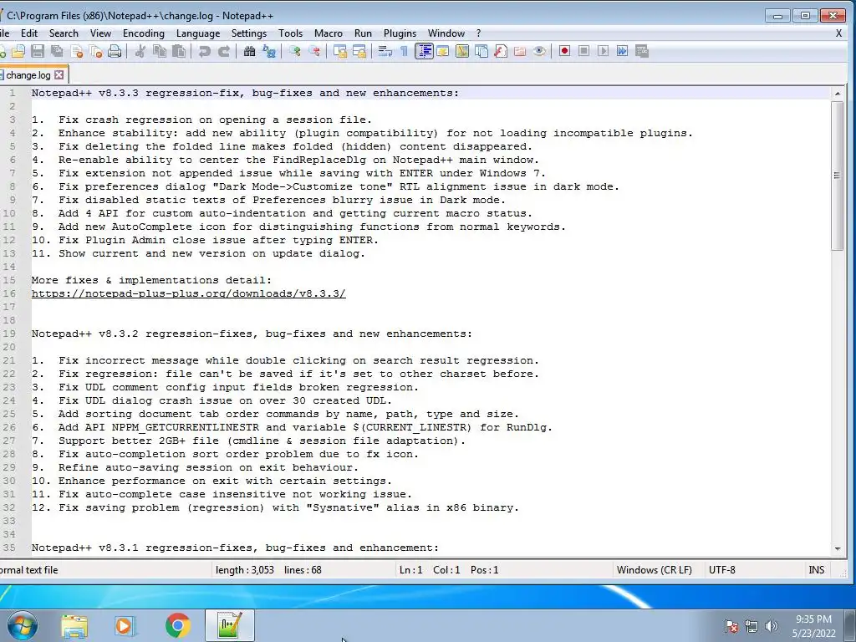Click the 'Windows (CR LF)' status bar entry
The height and width of the screenshot is (642, 856).
pyautogui.click(x=654, y=570)
